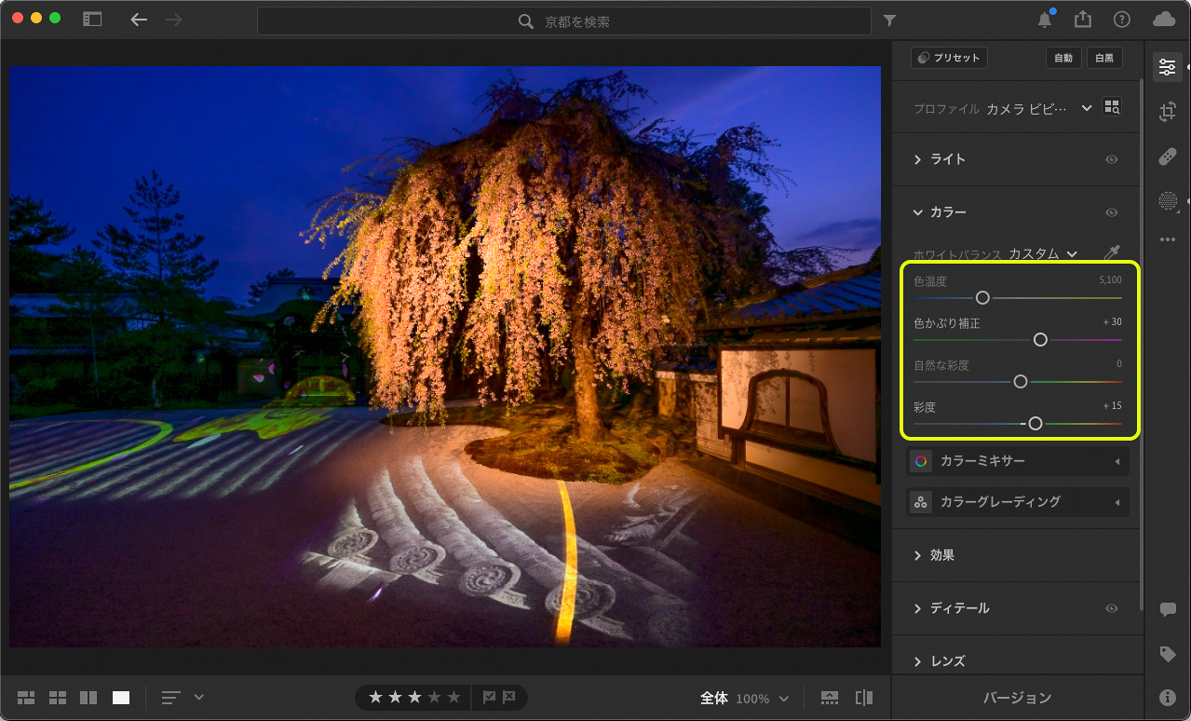1191x721 pixels.
Task: Show the original with before/after icon
Action: tap(864, 698)
